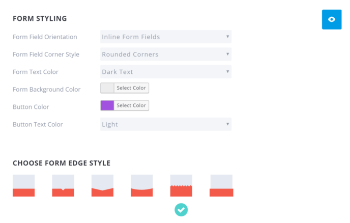Click the teal checkmark under zigzag style
350x223 pixels.
[181, 210]
